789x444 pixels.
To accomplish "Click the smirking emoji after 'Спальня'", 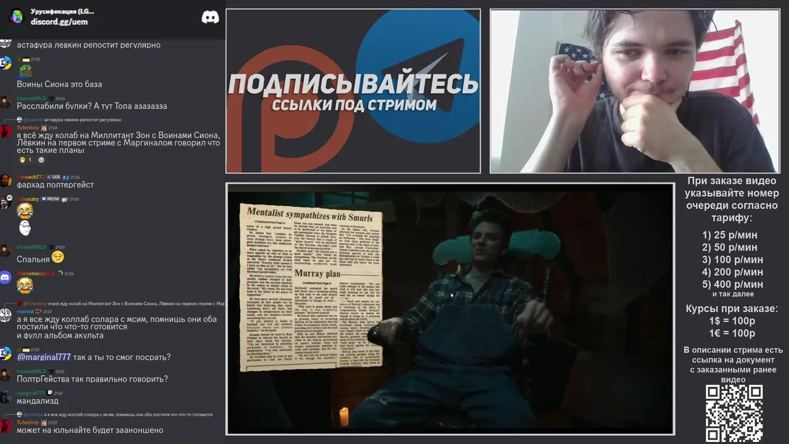I will 58,258.
